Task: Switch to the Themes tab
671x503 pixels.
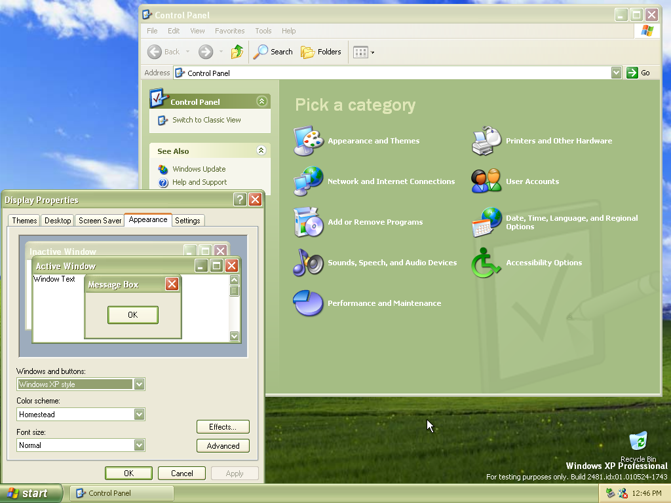Action: 24,220
